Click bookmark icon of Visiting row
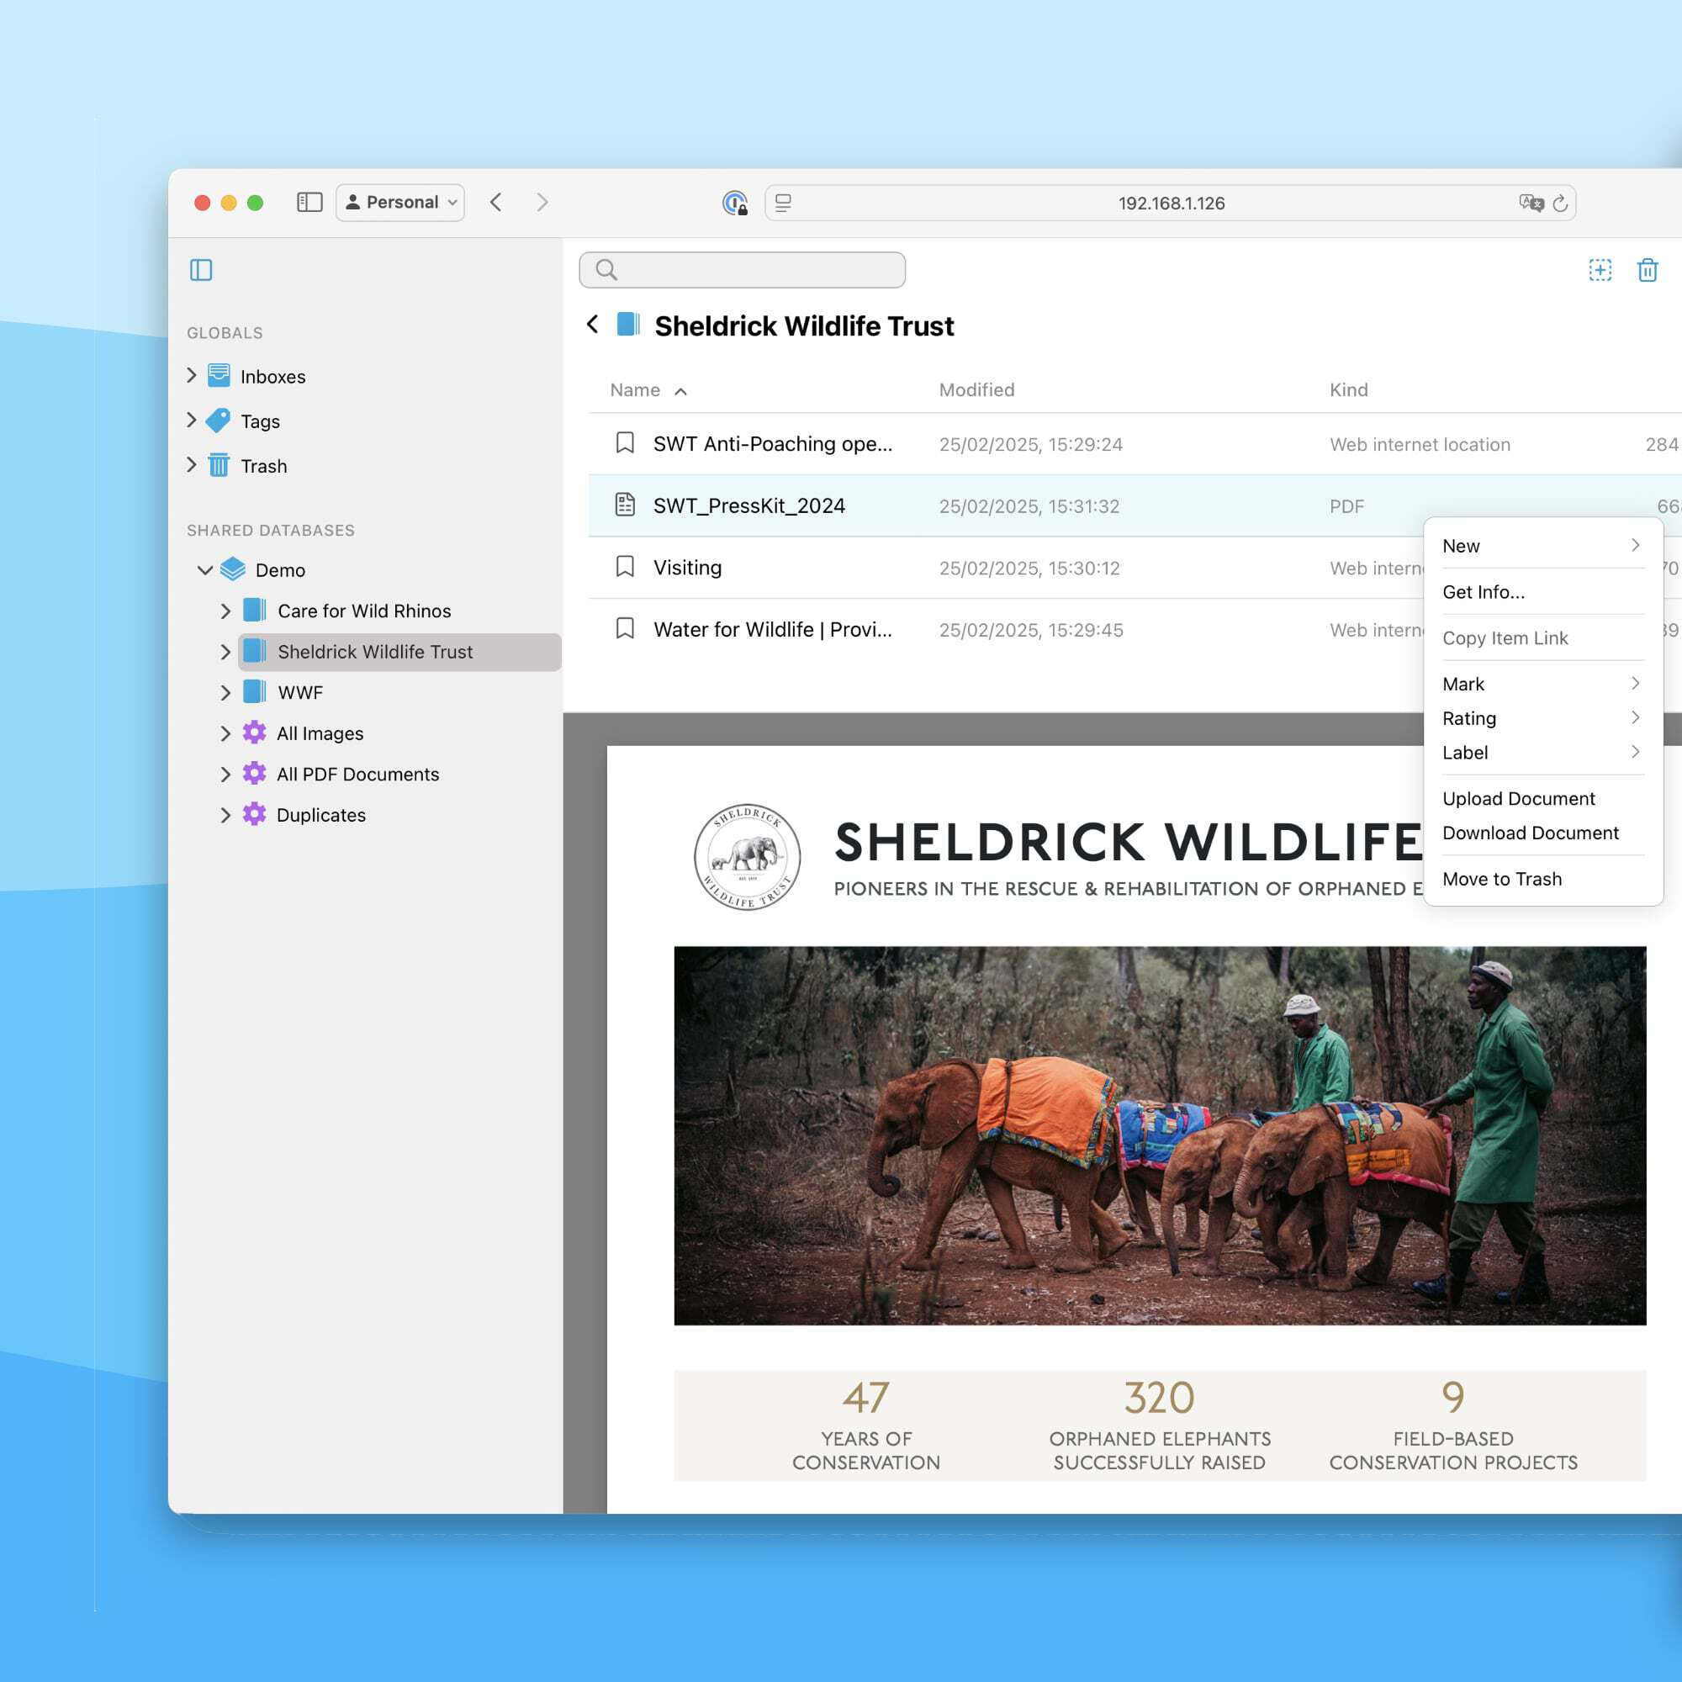 click(625, 567)
